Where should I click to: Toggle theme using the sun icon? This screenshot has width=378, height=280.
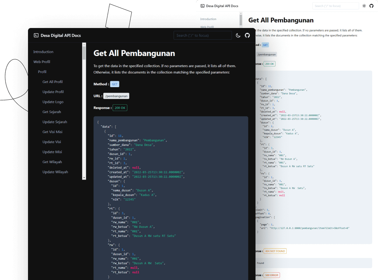(364, 6)
